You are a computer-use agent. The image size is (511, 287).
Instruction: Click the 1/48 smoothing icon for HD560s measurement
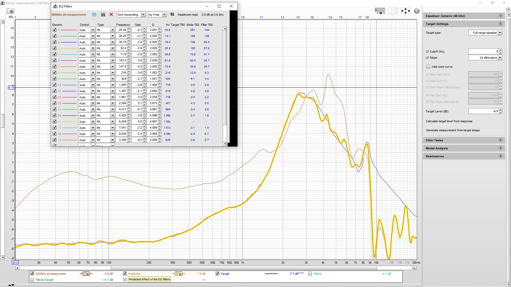(x=86, y=274)
